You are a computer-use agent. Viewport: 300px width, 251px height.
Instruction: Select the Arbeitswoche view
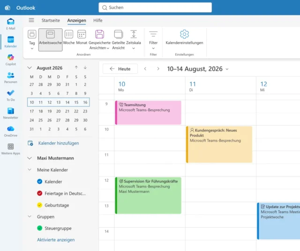pos(50,40)
